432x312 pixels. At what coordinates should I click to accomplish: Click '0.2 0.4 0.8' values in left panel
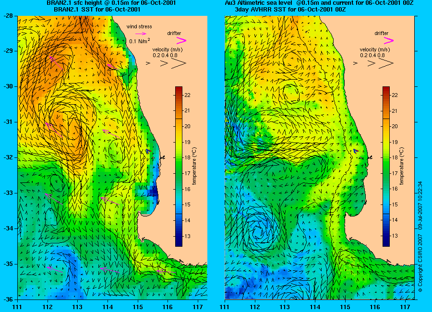(x=165, y=55)
